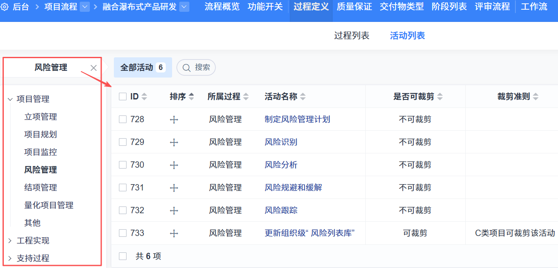The height and width of the screenshot is (268, 558).
Task: Click the drag handle icon for row 728
Action: click(x=174, y=120)
